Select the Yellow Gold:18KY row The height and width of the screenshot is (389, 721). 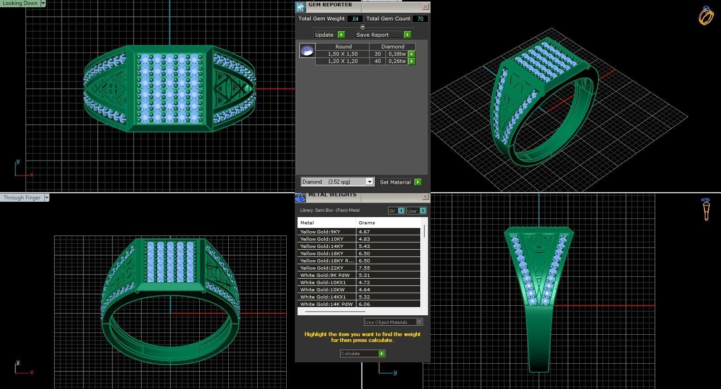click(x=359, y=253)
